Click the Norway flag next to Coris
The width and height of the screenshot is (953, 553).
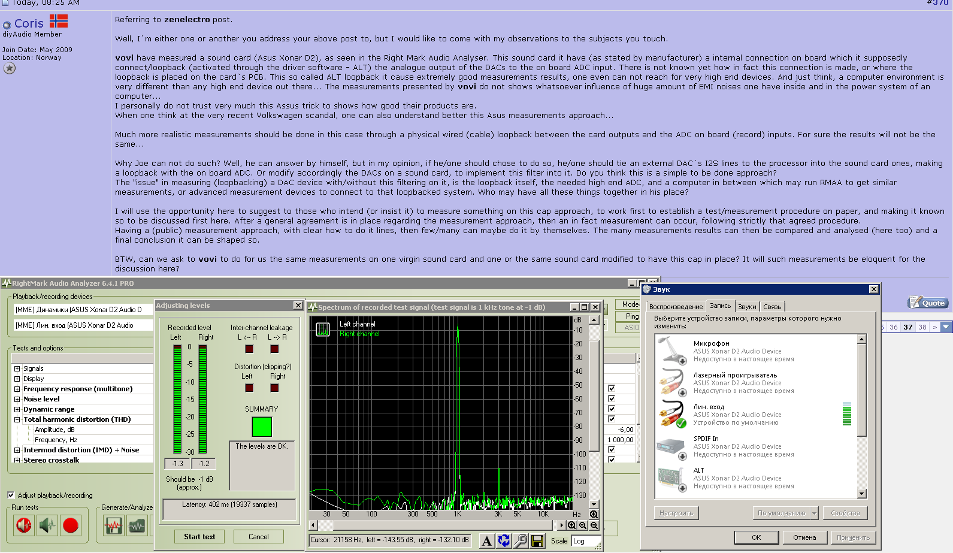pyautogui.click(x=59, y=22)
